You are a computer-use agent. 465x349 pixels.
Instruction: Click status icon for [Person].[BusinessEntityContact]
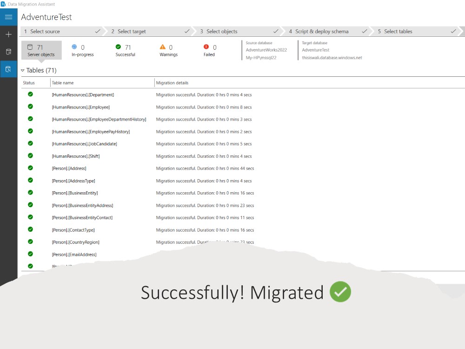tap(30, 217)
